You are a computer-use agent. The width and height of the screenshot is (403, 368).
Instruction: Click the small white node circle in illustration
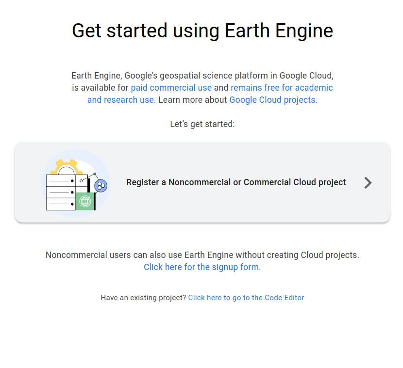click(x=81, y=180)
